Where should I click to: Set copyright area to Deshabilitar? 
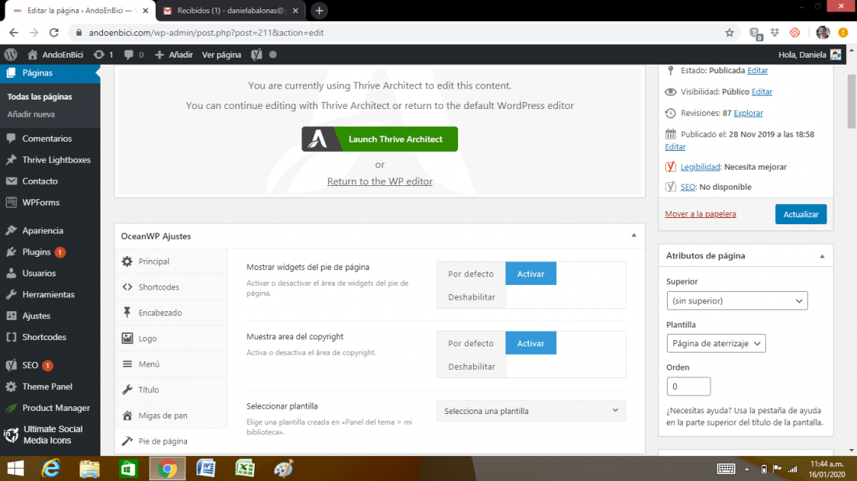click(x=471, y=367)
